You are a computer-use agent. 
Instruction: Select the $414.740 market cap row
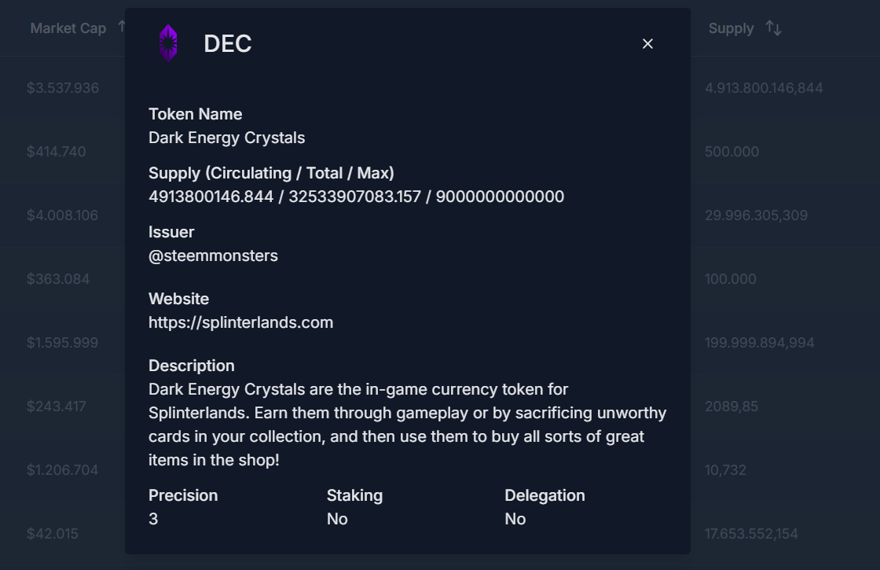point(57,152)
